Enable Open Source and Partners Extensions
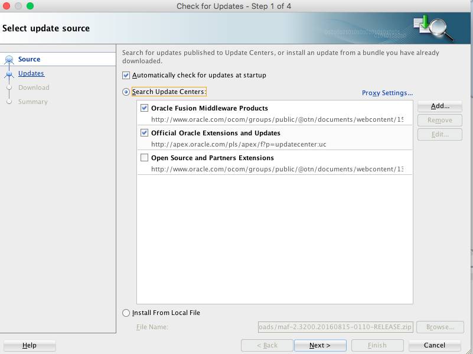473x354 pixels. (145, 158)
